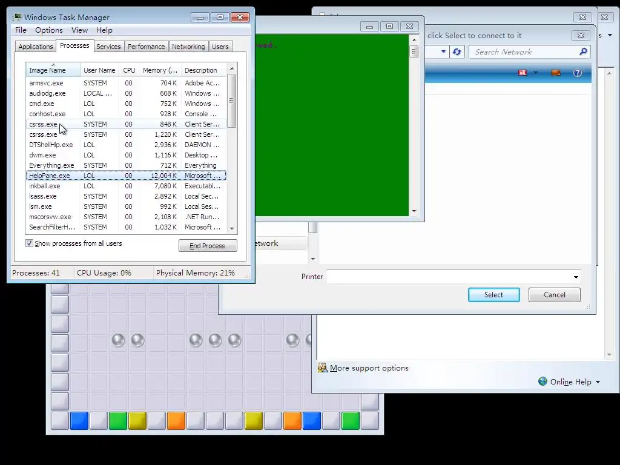Switch to the Applications tab
Screen dimensions: 620x465
36,47
